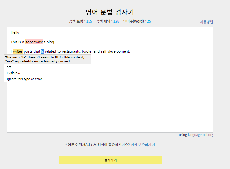Open the 'Explain...' option in popup

point(47,73)
